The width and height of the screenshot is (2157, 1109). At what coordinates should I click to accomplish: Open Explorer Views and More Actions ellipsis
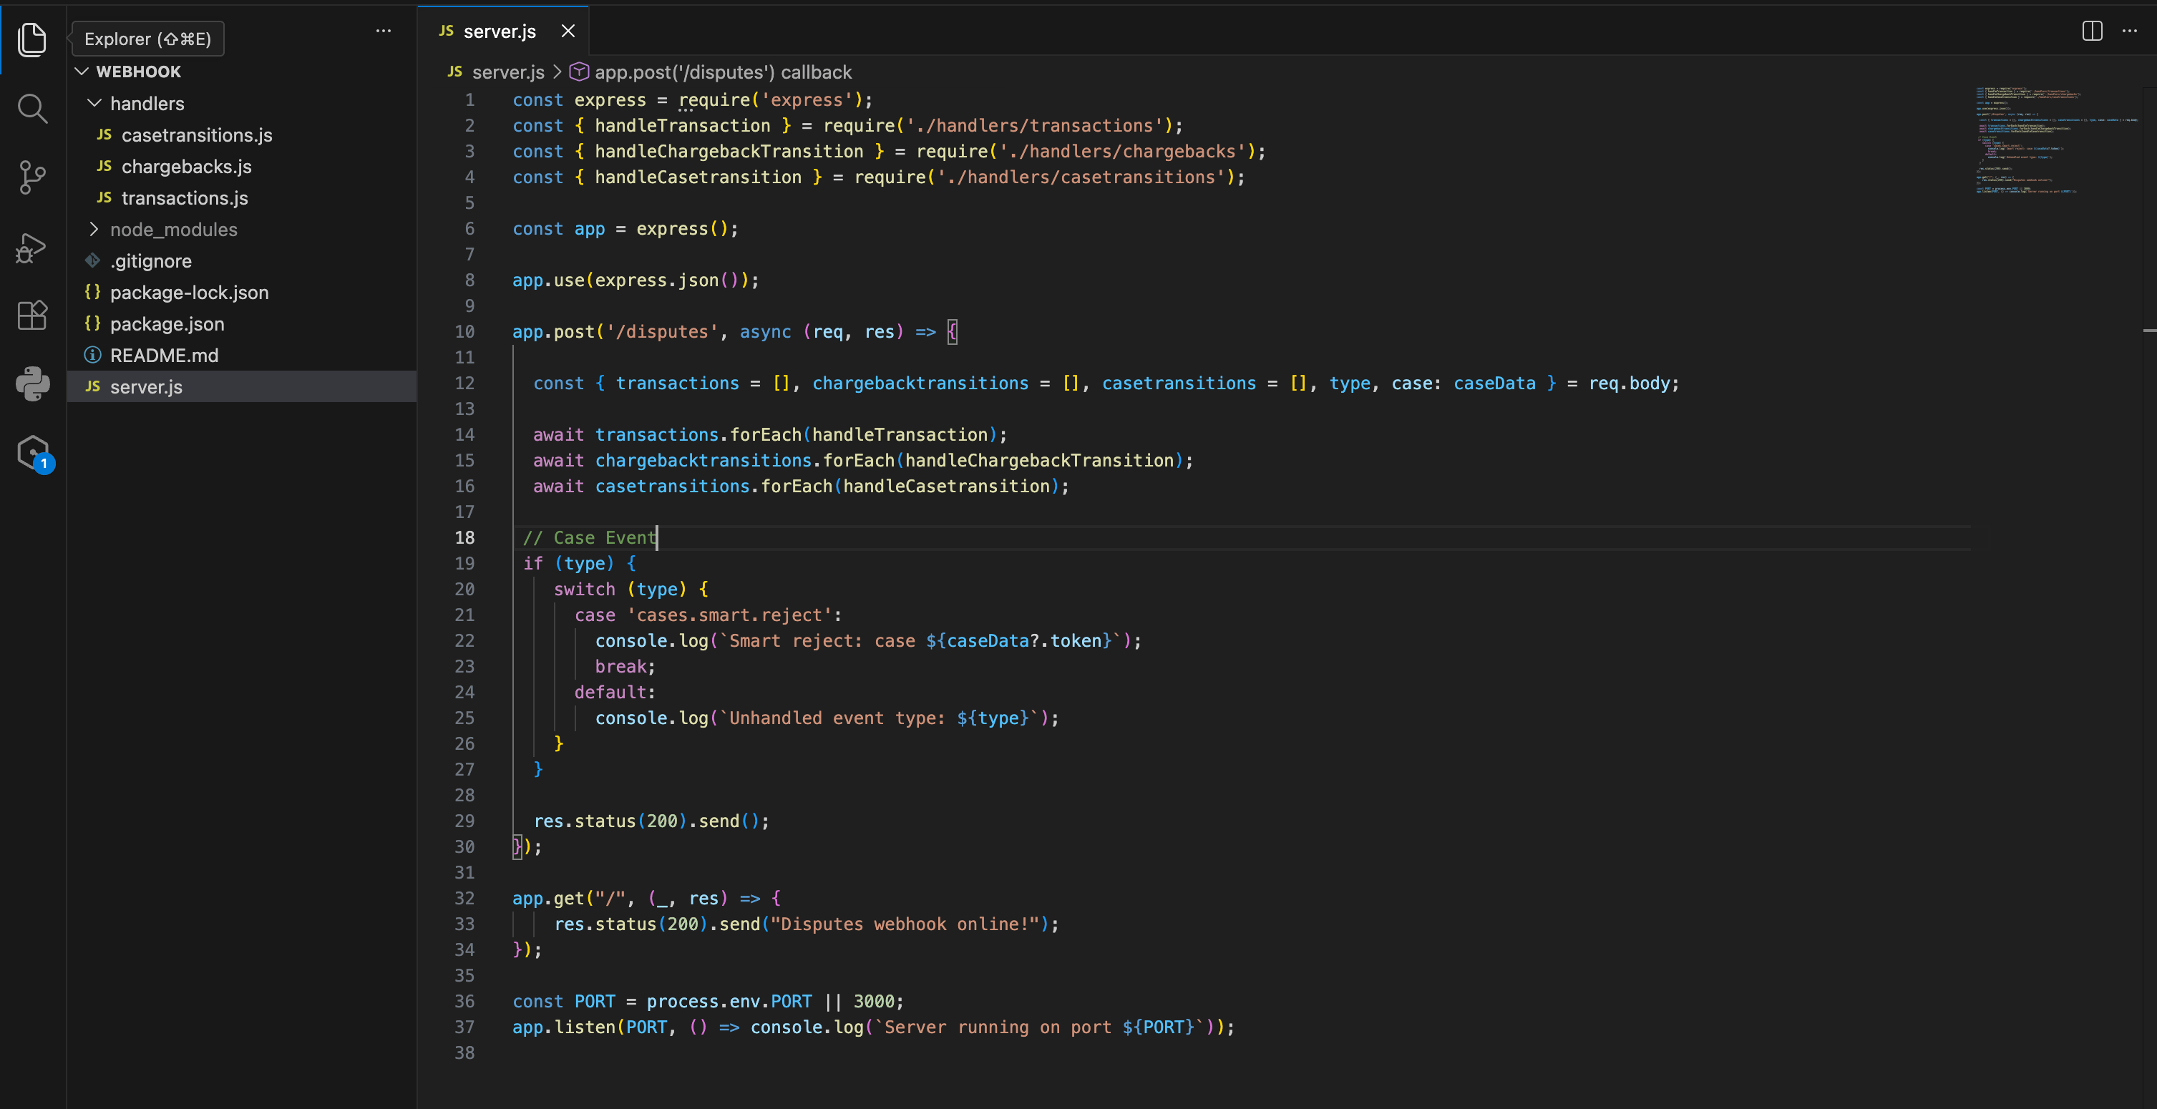(x=384, y=31)
